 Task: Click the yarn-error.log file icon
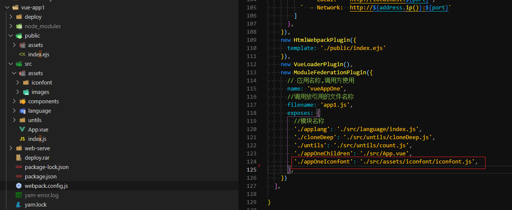[x=19, y=195]
